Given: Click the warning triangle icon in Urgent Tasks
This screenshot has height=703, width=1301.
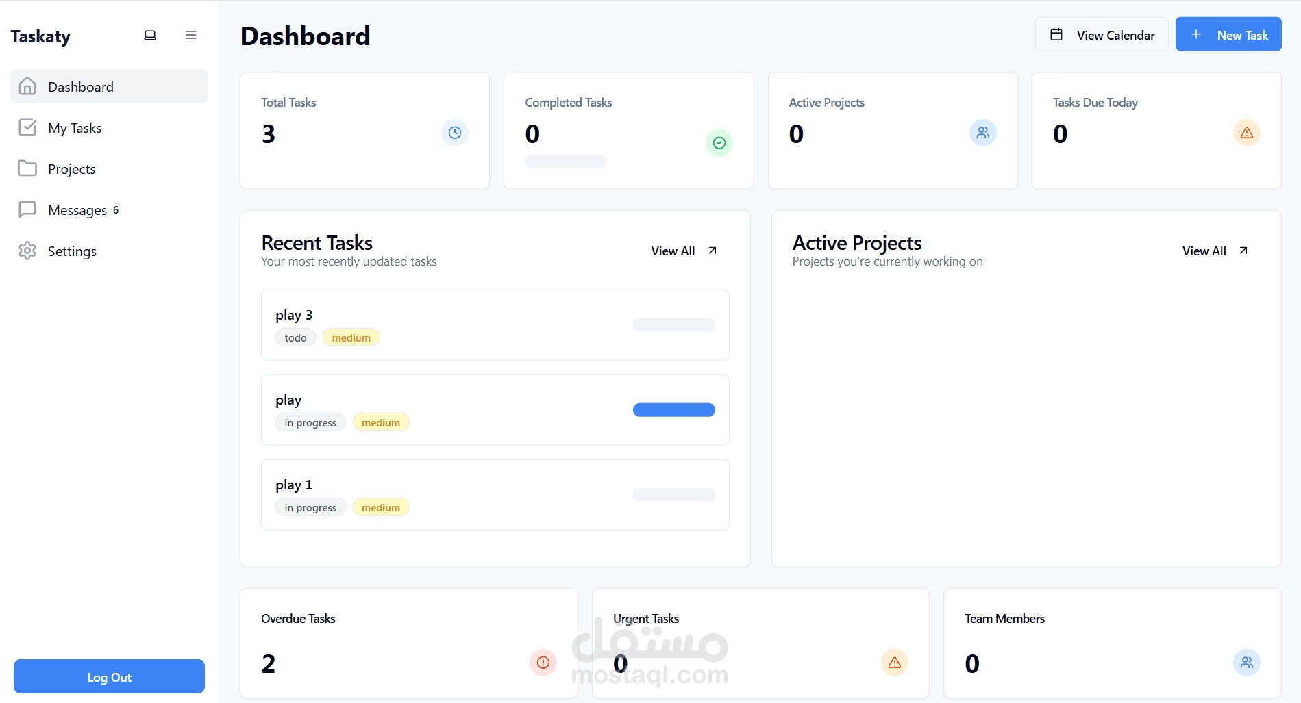Looking at the screenshot, I should 895,663.
